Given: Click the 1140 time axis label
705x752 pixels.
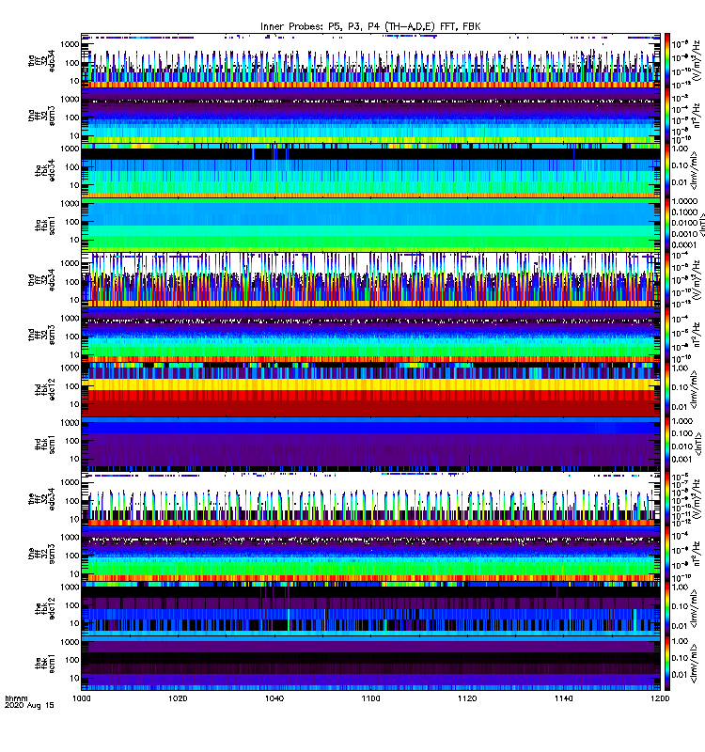Looking at the screenshot, I should tap(563, 698).
